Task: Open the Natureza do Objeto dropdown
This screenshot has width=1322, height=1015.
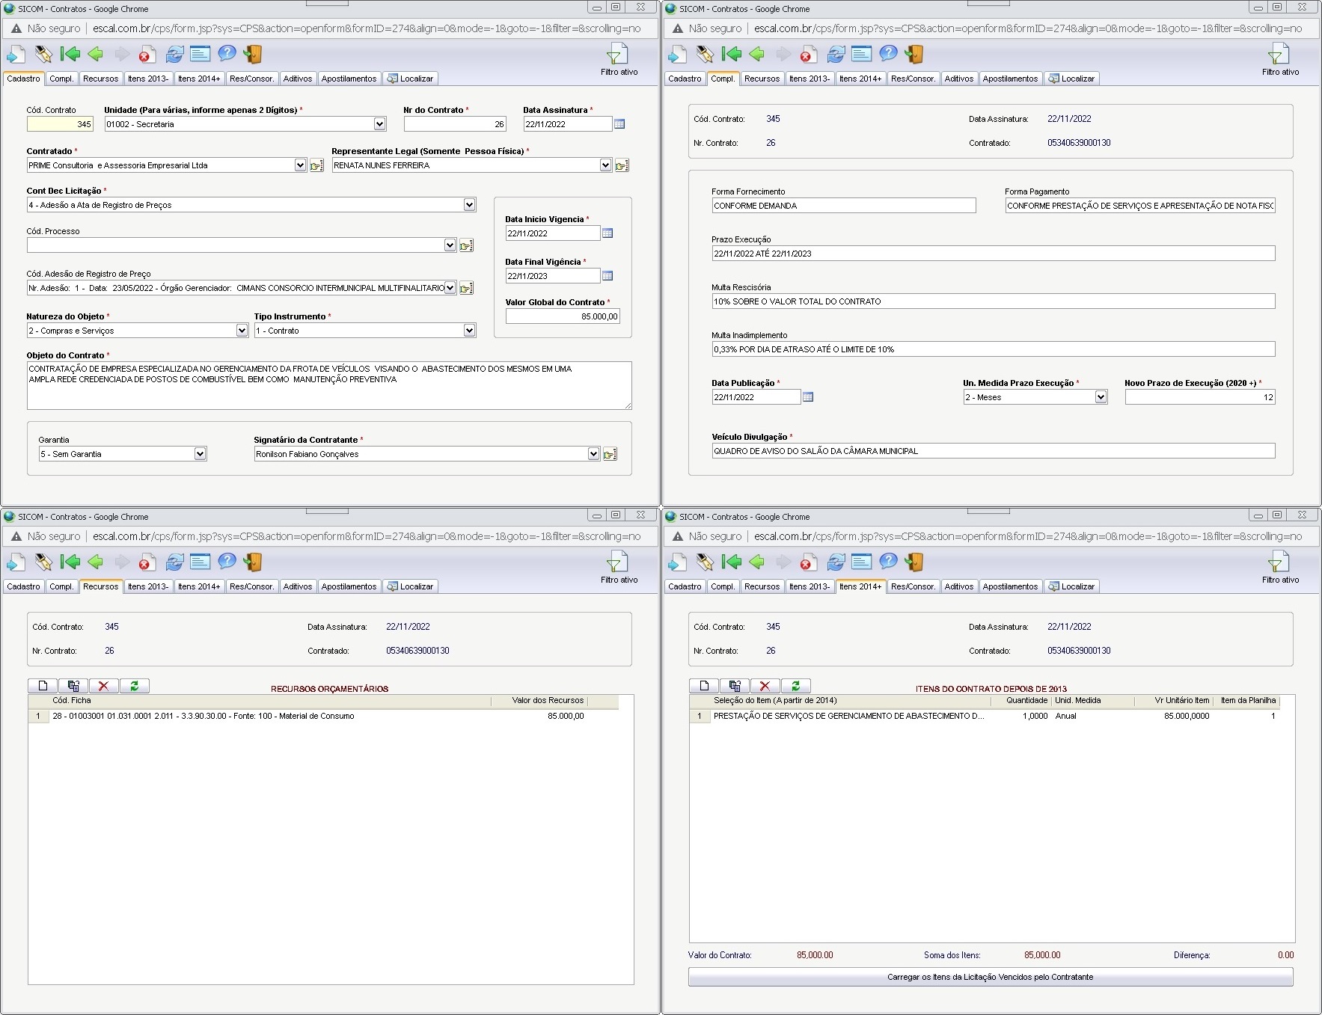Action: 242,331
